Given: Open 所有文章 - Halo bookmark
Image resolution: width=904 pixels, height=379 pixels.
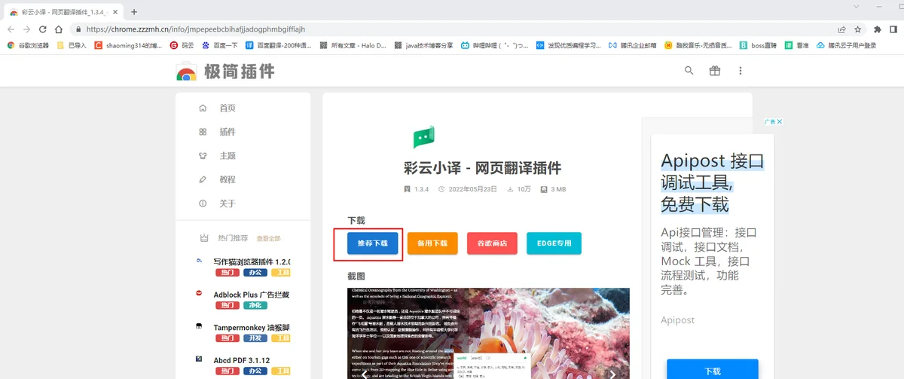Looking at the screenshot, I should click(353, 45).
